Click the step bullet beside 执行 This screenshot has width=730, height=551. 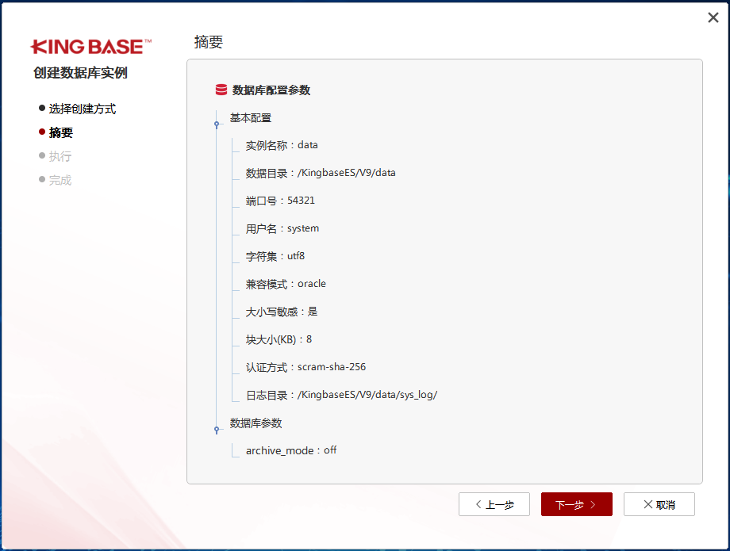(40, 155)
